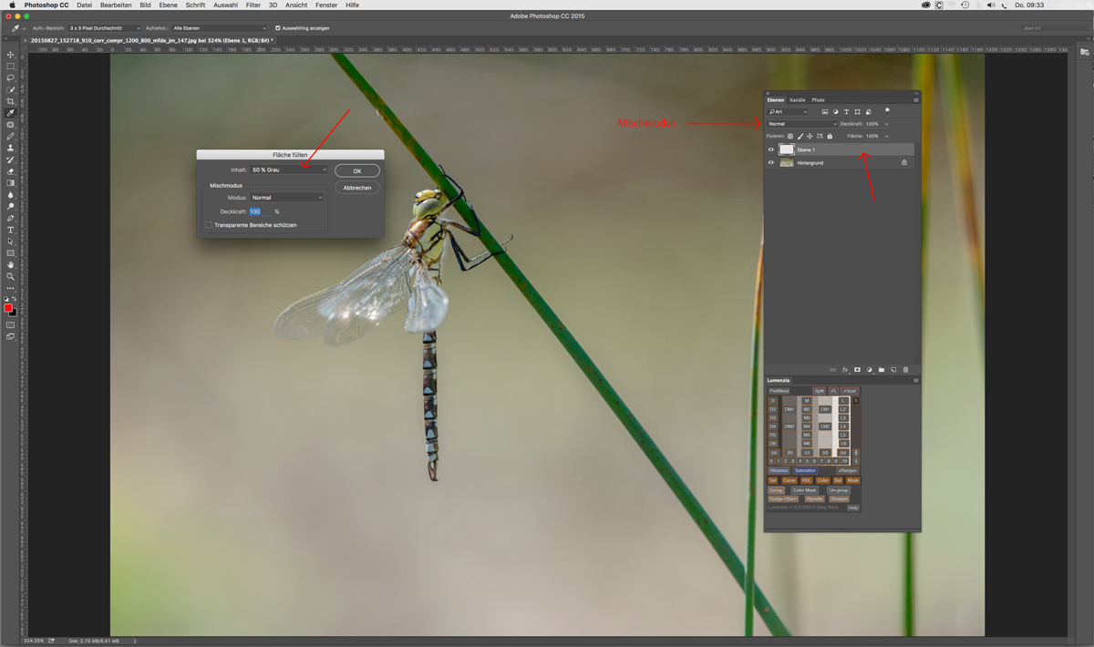This screenshot has width=1094, height=647.
Task: Switch to the Kanäle tab
Action: pyautogui.click(x=798, y=100)
